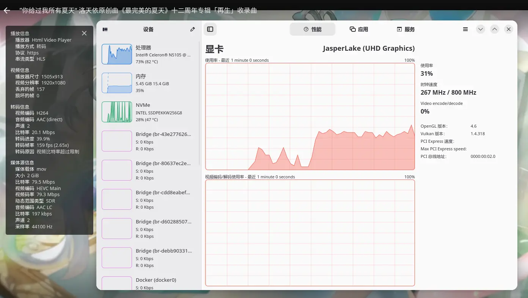Close the playback info overlay panel

[x=84, y=33]
